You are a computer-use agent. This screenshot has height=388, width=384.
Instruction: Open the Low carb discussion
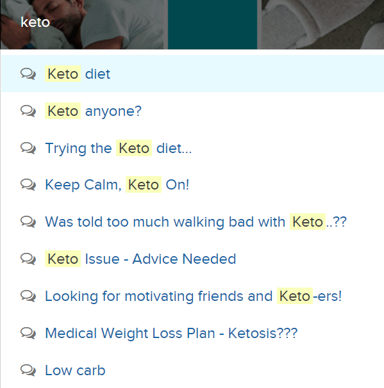click(75, 371)
